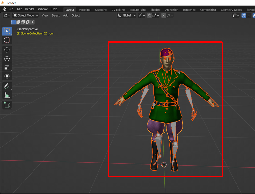255x194 pixels.
Task: Click the Object menu in viewport header
Action: pyautogui.click(x=76, y=15)
